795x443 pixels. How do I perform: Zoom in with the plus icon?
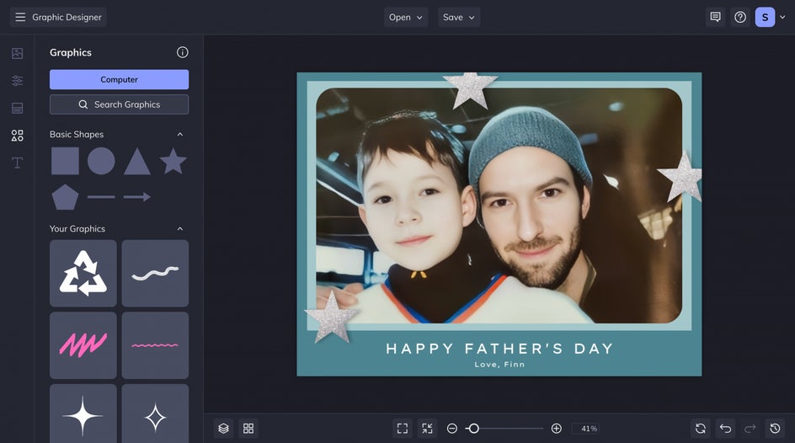(x=556, y=429)
